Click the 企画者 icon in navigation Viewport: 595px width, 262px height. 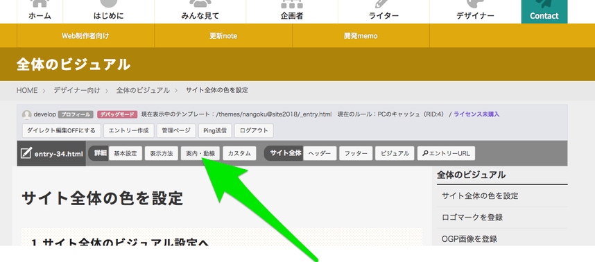292,4
